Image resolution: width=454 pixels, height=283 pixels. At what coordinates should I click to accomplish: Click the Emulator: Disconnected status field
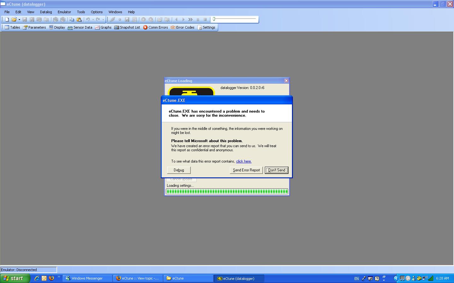point(28,270)
